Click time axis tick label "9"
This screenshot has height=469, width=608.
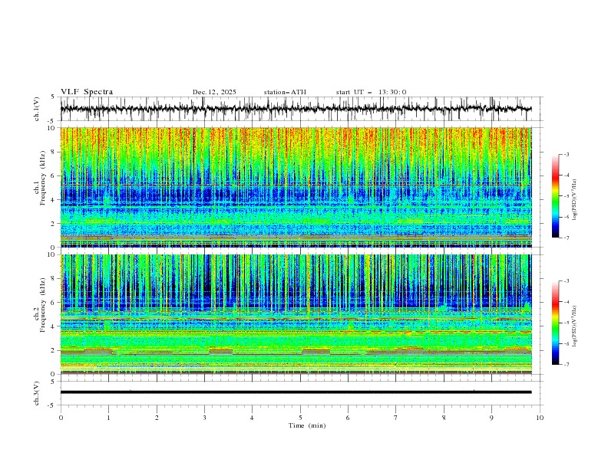click(x=491, y=418)
